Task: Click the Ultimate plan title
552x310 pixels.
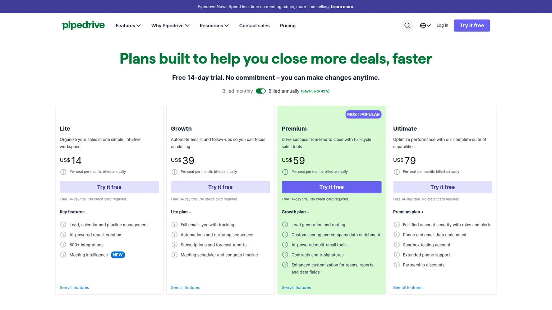Action: [405, 128]
